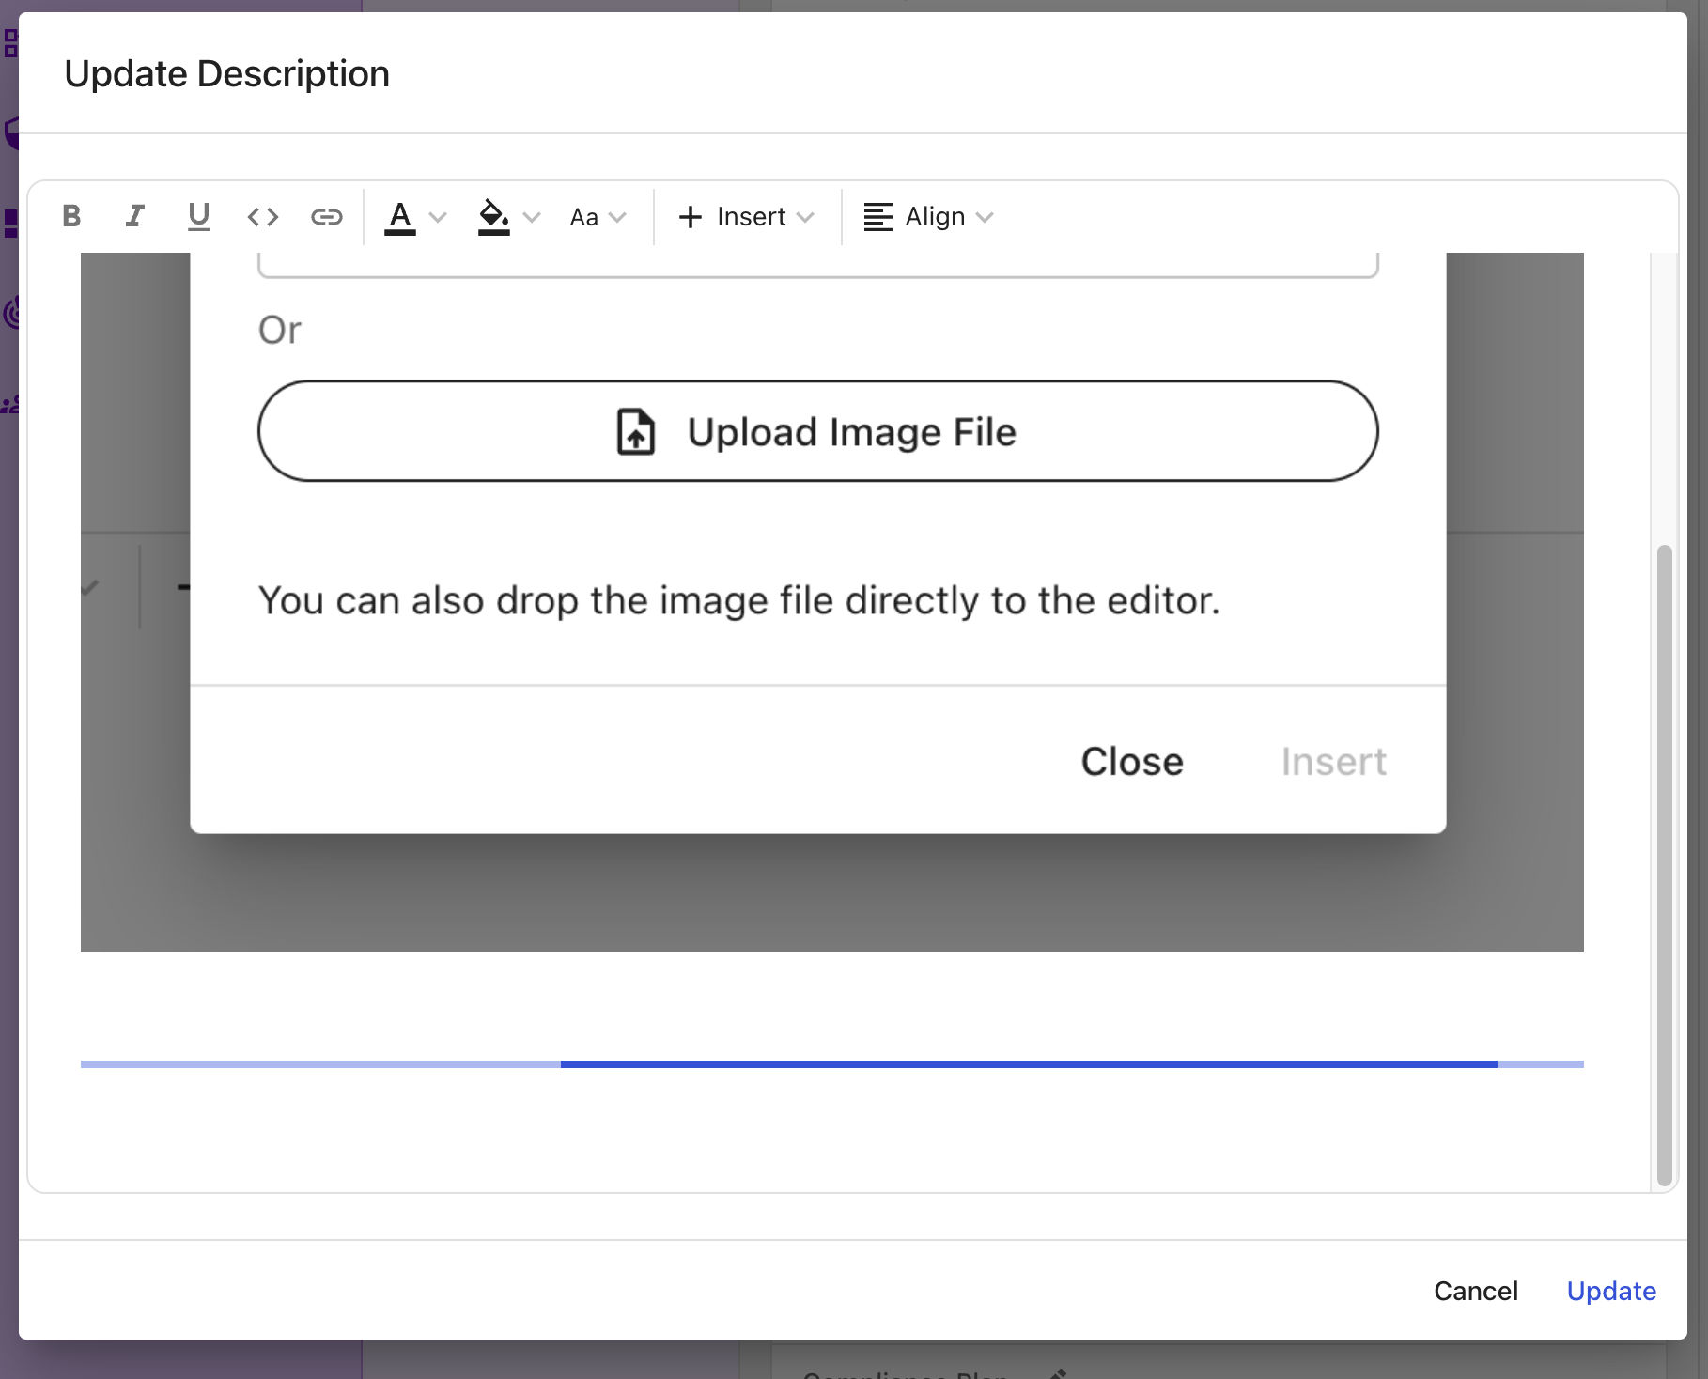
Task: Click the highlight fill bucket icon
Action: [494, 217]
